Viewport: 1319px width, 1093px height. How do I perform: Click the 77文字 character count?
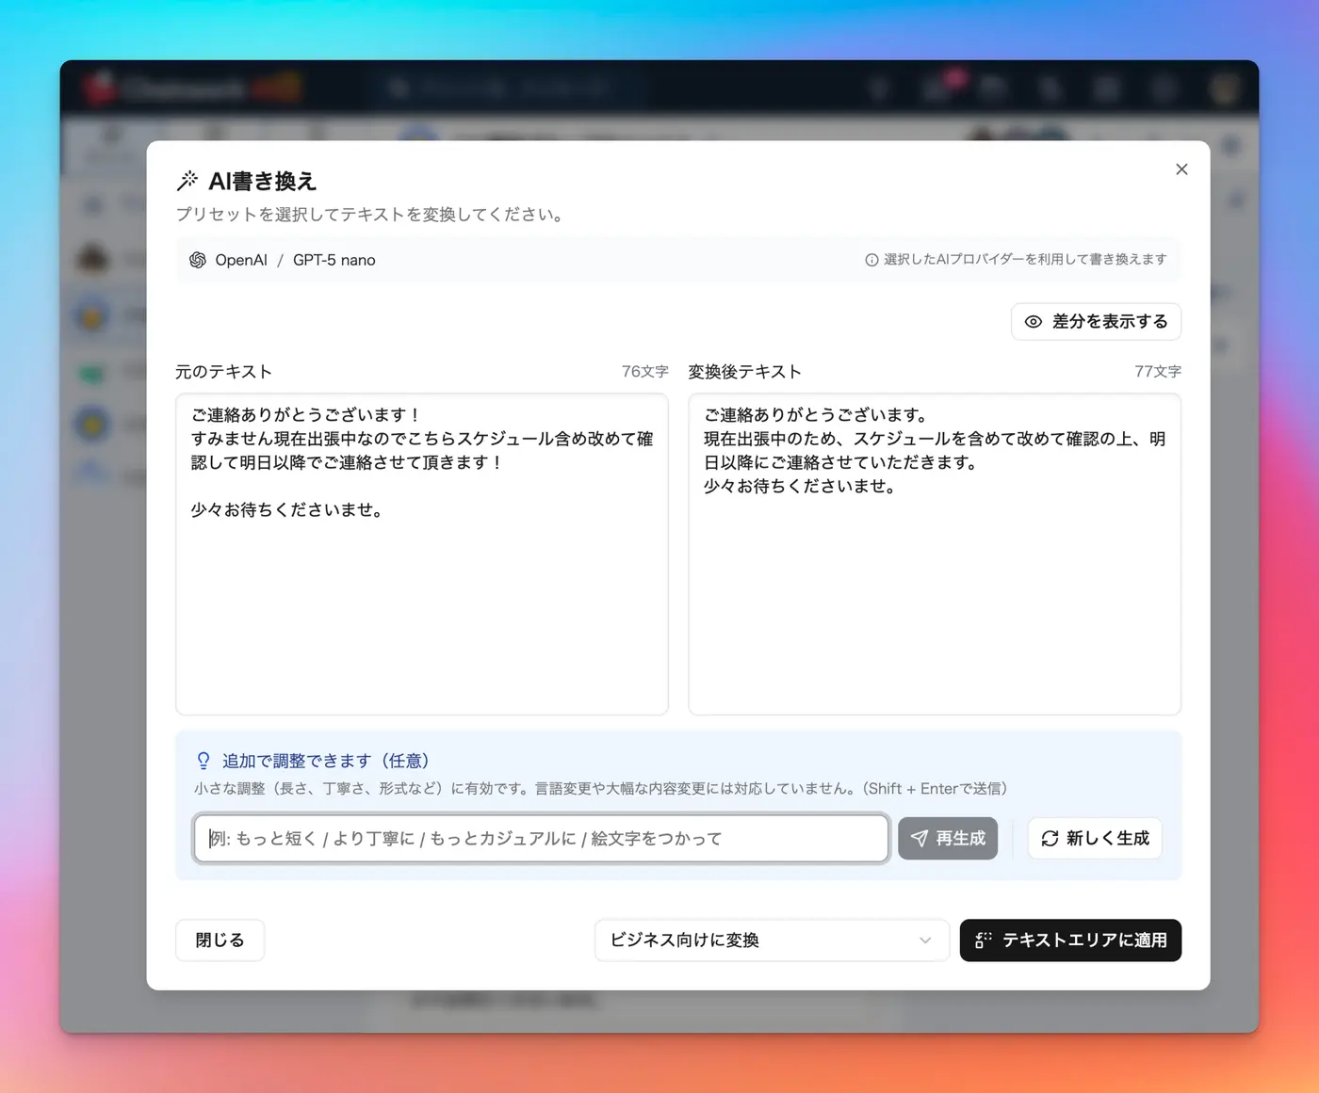(1158, 372)
